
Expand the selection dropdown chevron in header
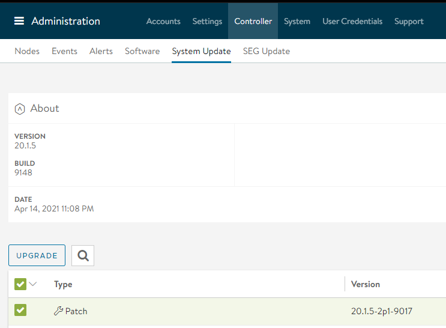33,284
